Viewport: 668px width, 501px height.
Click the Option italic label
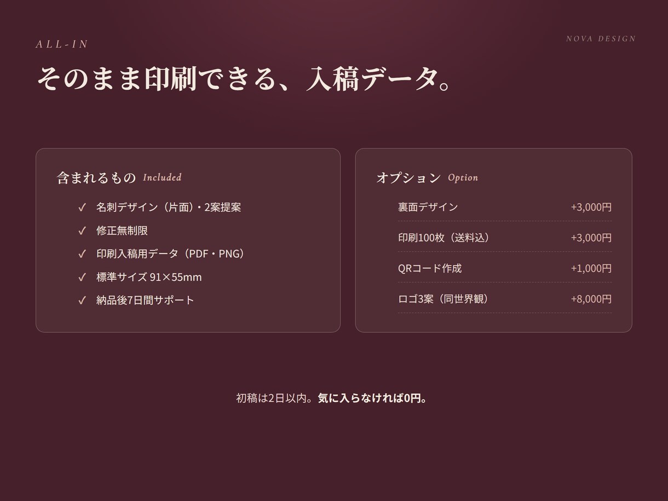(x=463, y=178)
